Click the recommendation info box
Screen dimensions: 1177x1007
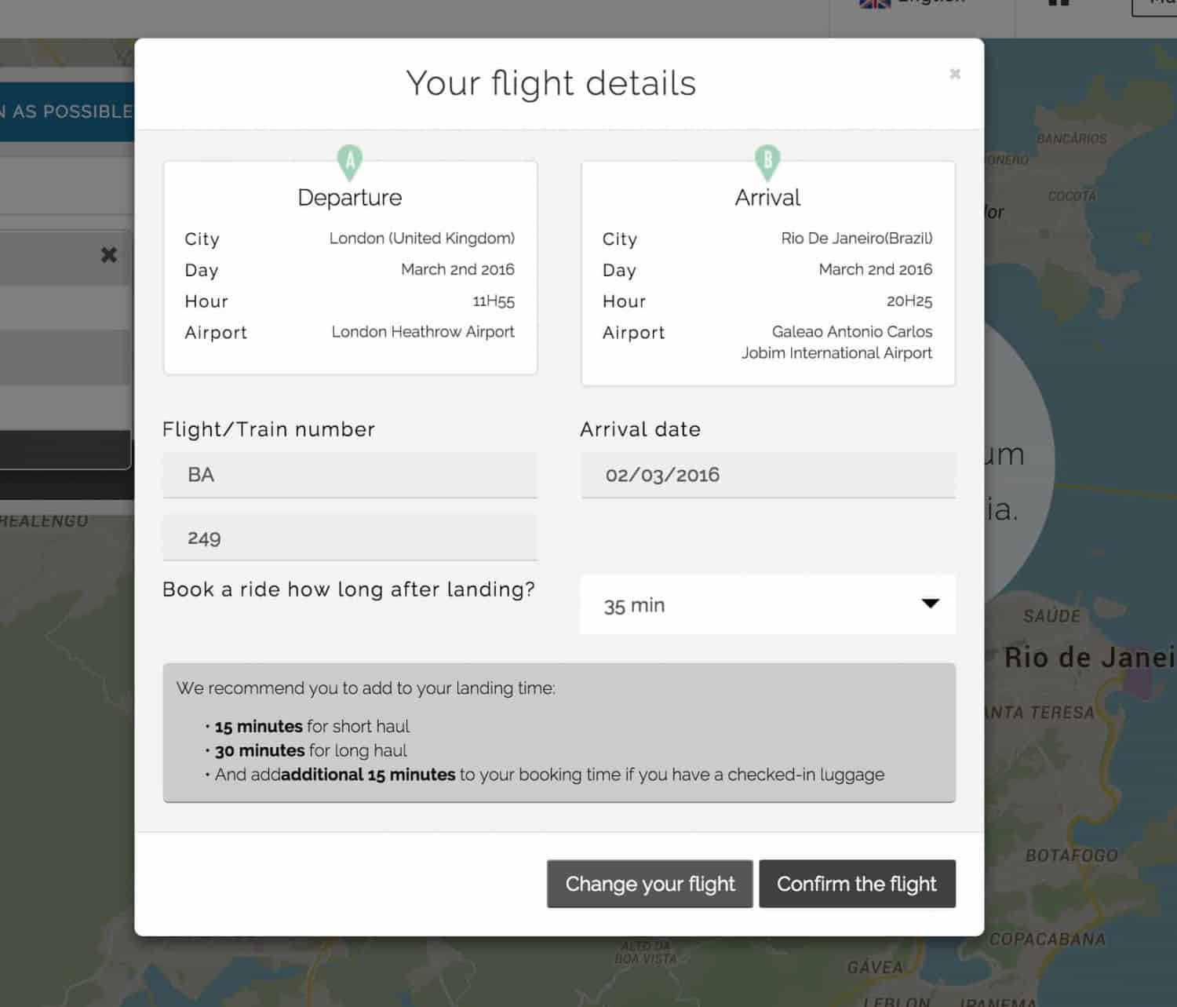[x=559, y=732]
